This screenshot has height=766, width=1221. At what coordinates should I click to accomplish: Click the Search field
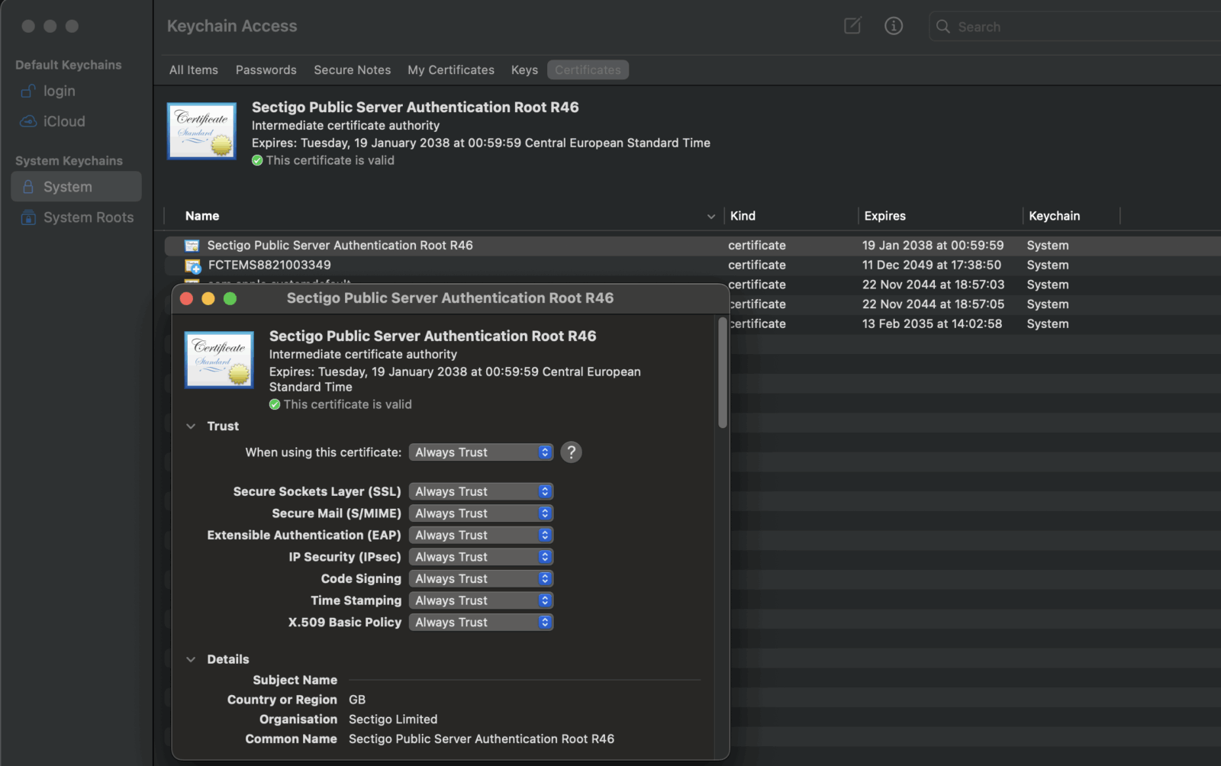(1076, 27)
